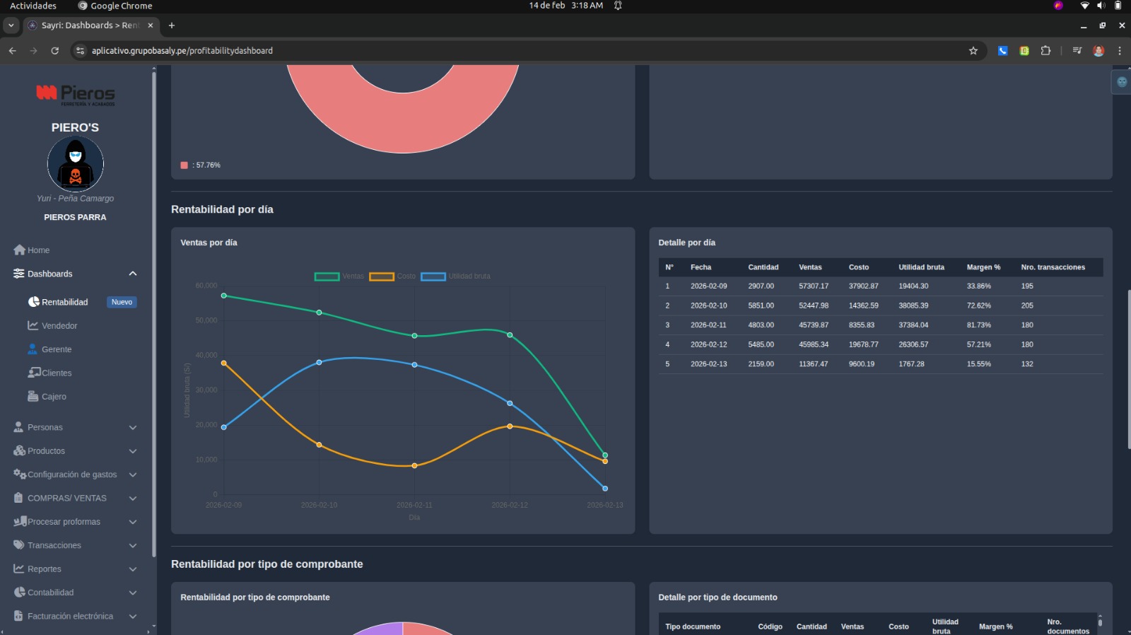The height and width of the screenshot is (635, 1131).
Task: Open Chrome extensions puzzle icon
Action: (x=1045, y=51)
